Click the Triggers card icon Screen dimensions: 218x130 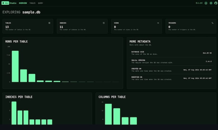coord(212,23)
